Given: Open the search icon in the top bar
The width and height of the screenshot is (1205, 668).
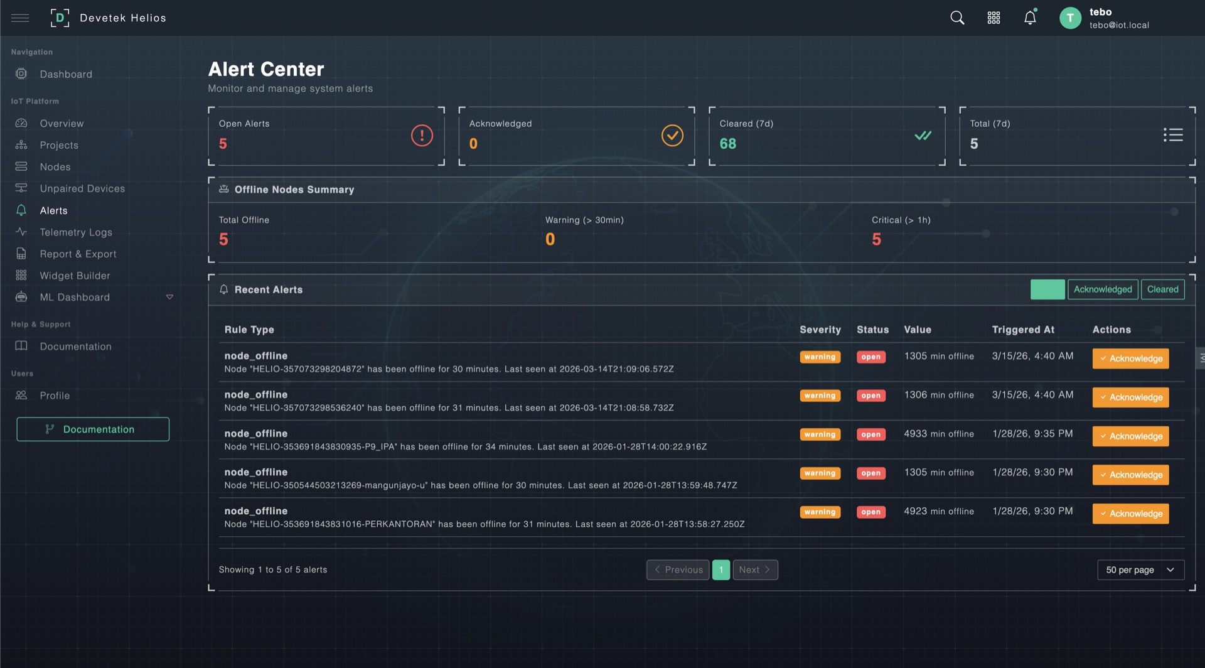Looking at the screenshot, I should pyautogui.click(x=957, y=18).
